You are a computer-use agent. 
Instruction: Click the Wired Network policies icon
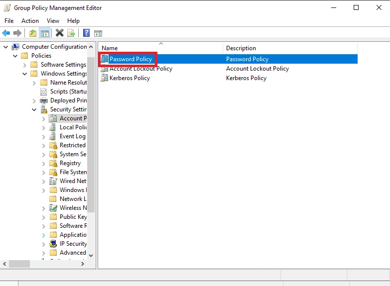coord(53,181)
